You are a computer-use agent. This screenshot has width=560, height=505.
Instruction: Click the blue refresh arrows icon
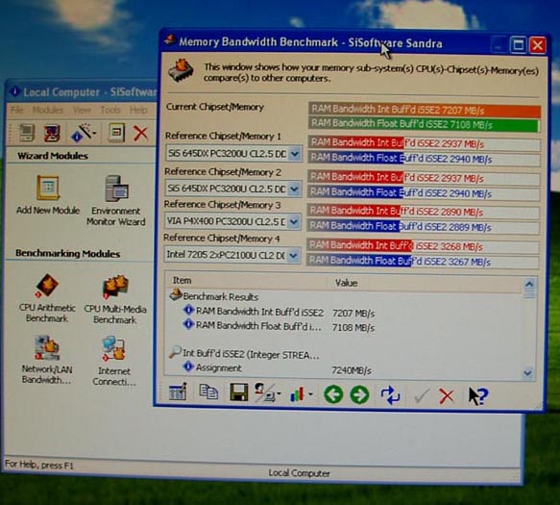390,394
